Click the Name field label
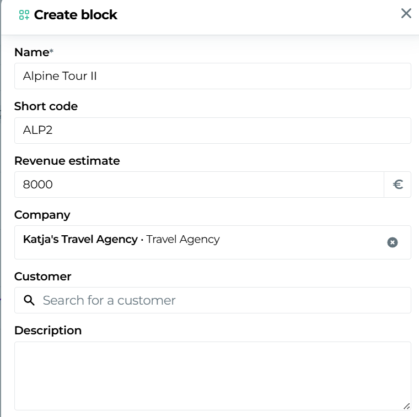The height and width of the screenshot is (417, 419). coord(31,52)
